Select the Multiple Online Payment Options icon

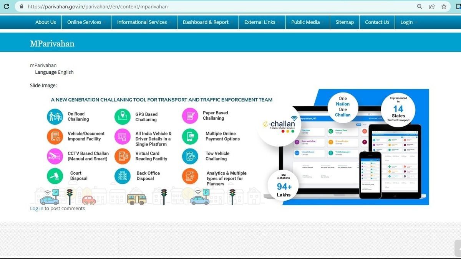click(189, 137)
